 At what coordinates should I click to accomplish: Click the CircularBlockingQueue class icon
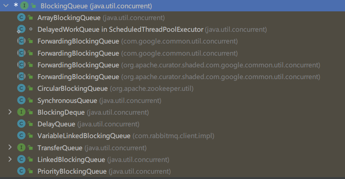click(x=21, y=89)
